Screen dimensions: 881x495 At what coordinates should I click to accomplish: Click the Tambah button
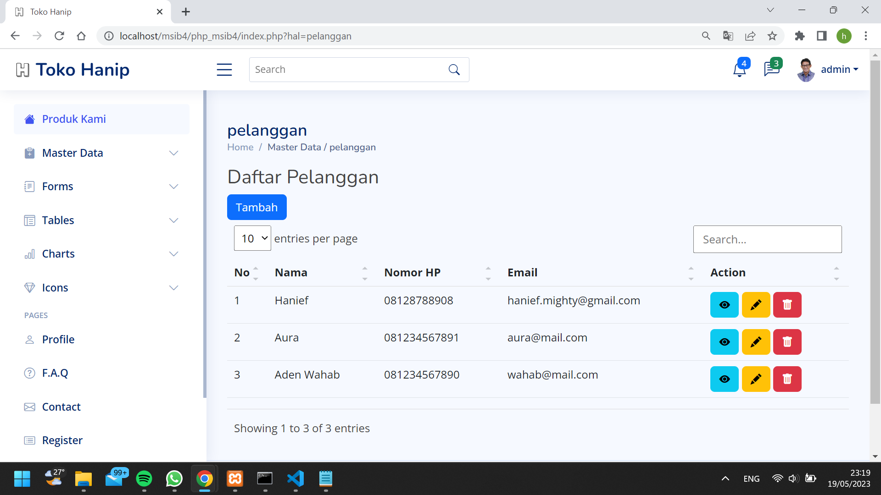click(x=256, y=207)
